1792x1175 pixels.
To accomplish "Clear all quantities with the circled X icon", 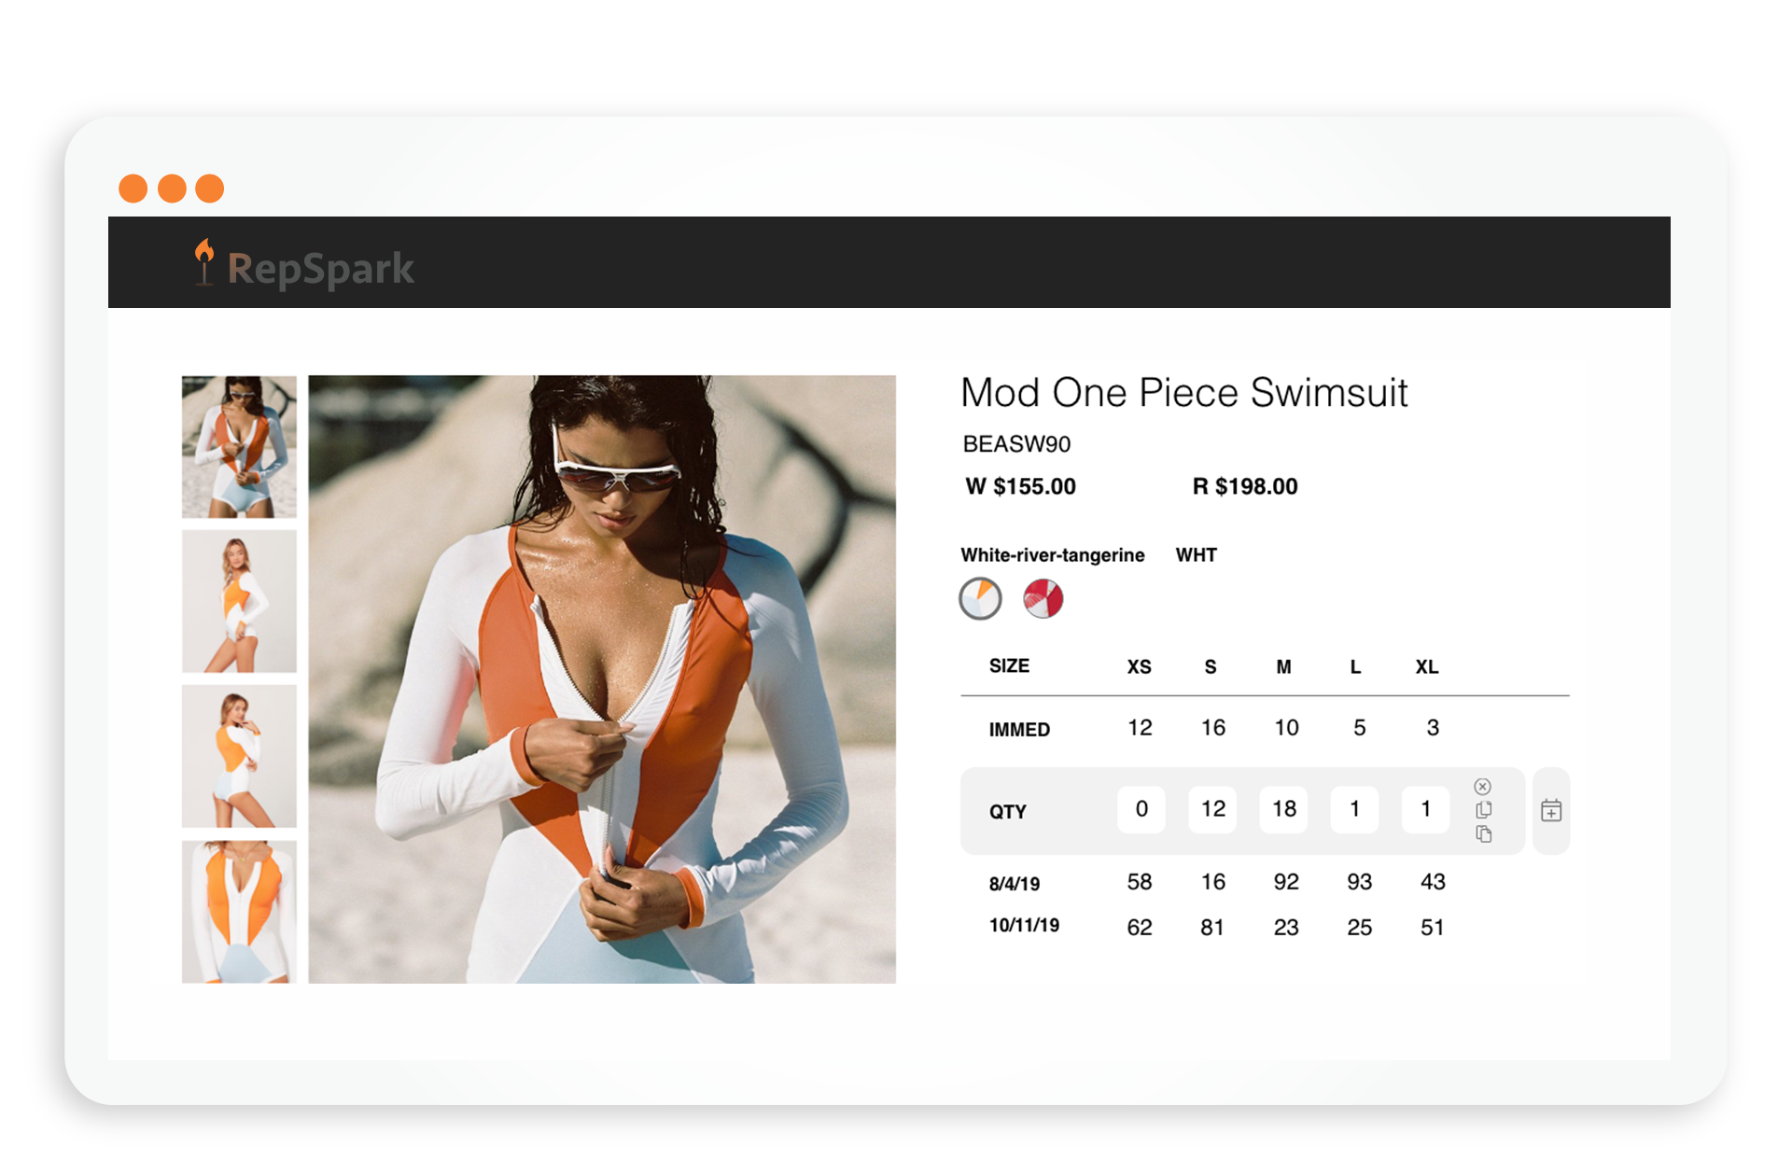I will click(x=1483, y=788).
